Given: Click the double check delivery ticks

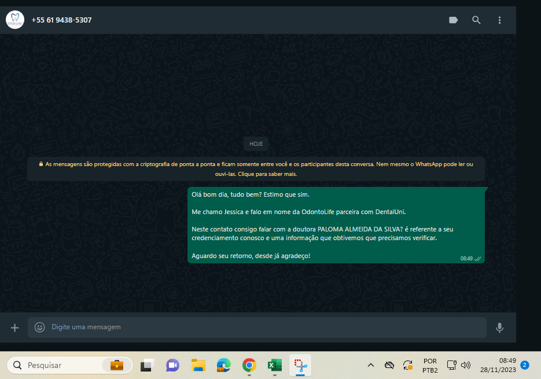Looking at the screenshot, I should point(478,259).
